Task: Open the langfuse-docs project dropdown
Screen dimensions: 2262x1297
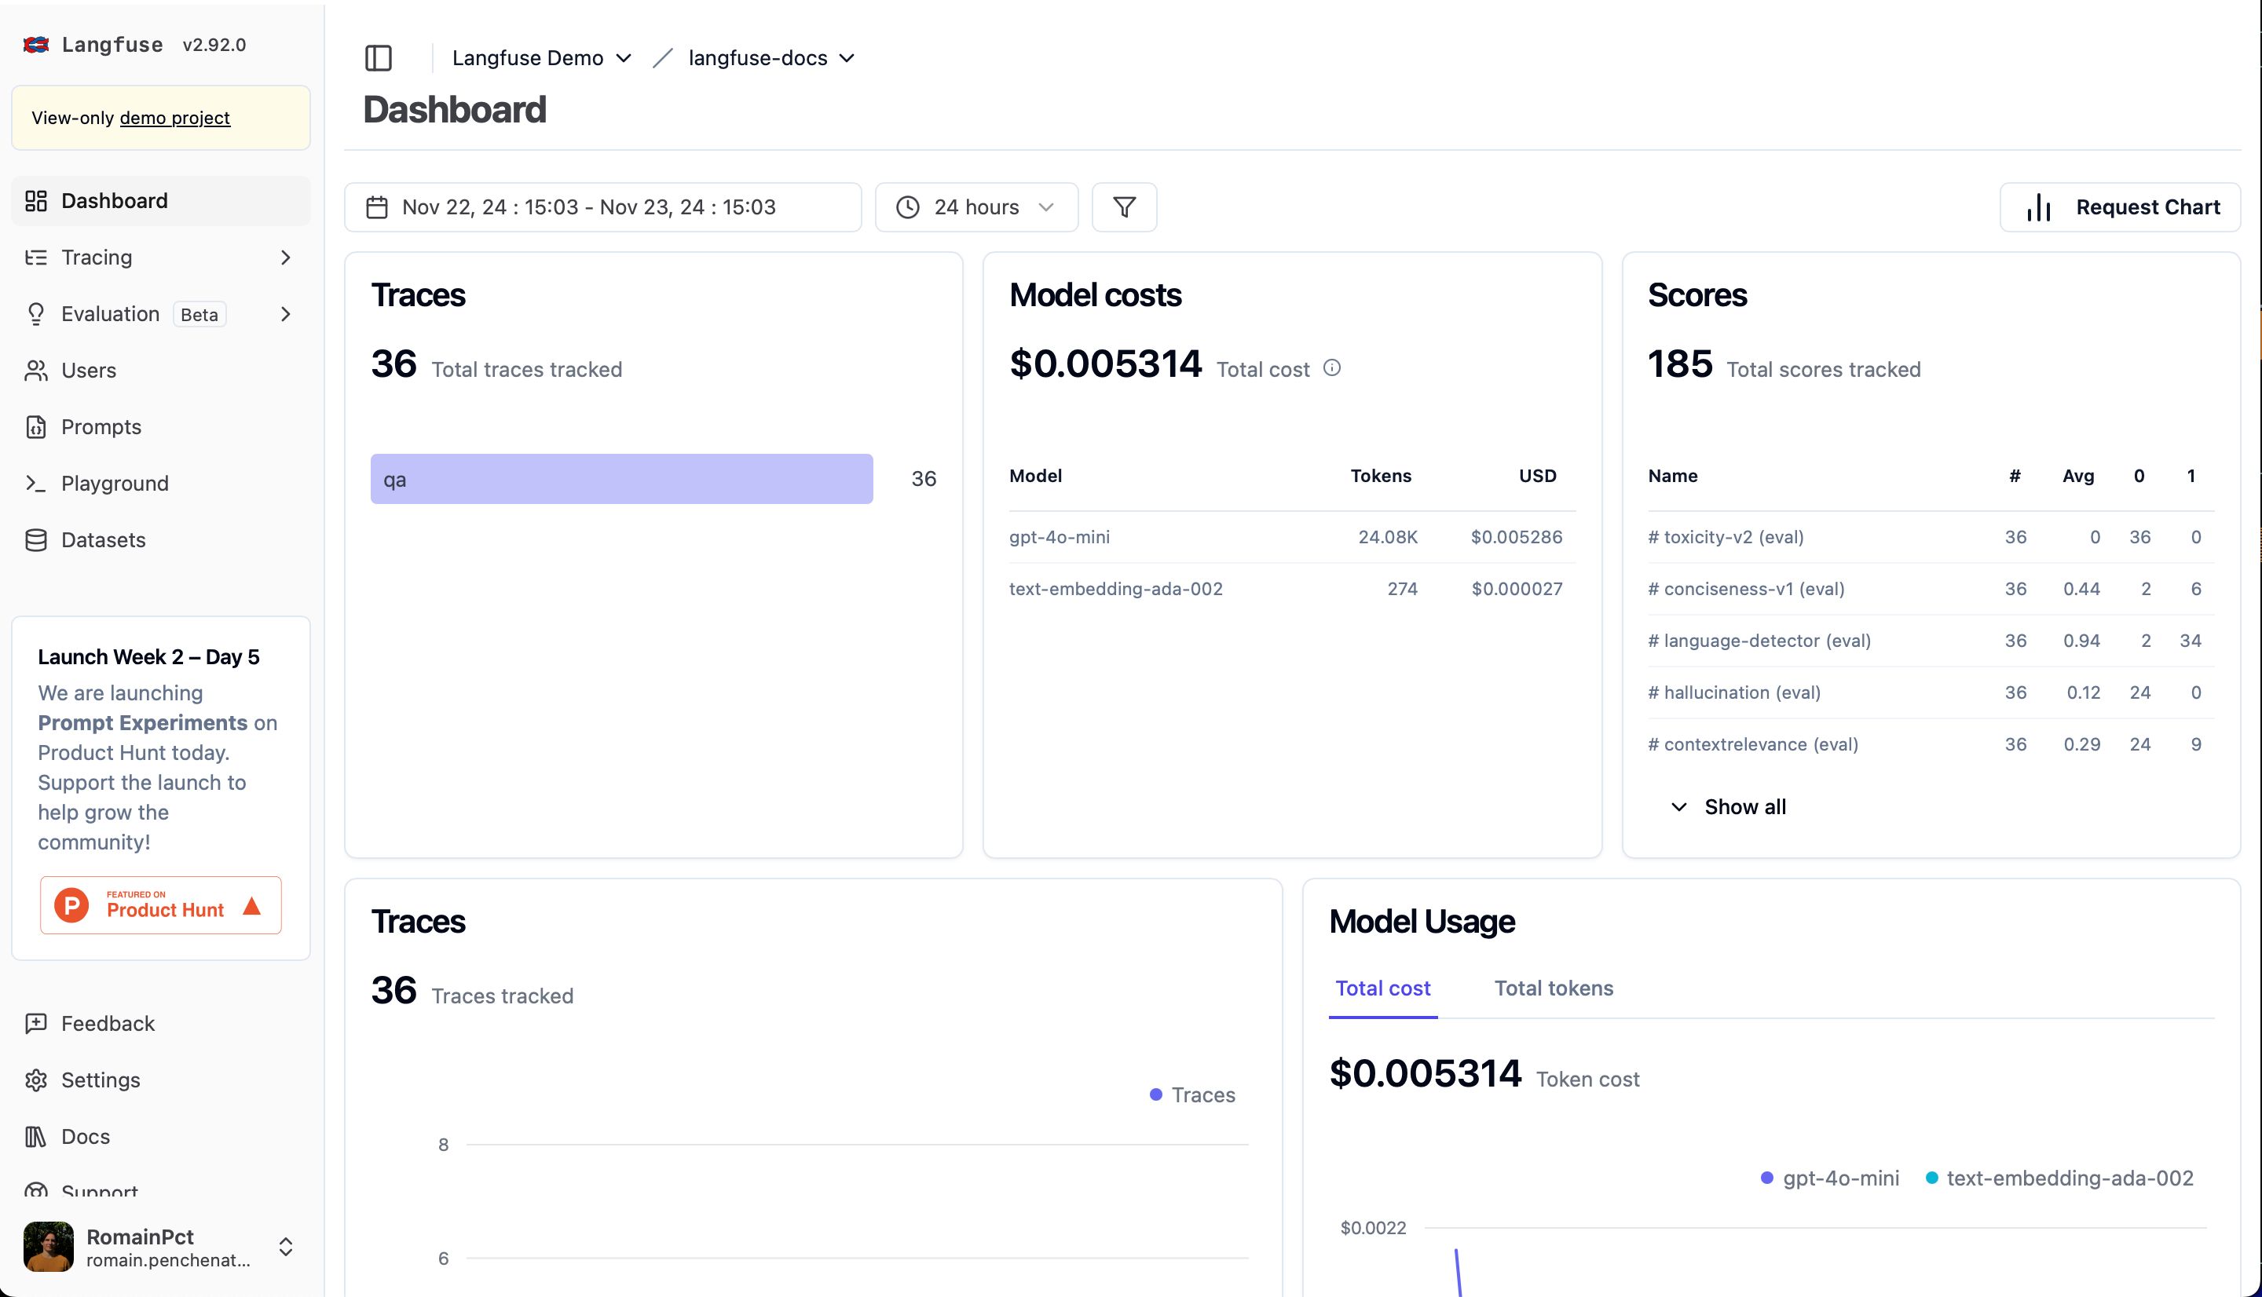Action: pyautogui.click(x=771, y=58)
